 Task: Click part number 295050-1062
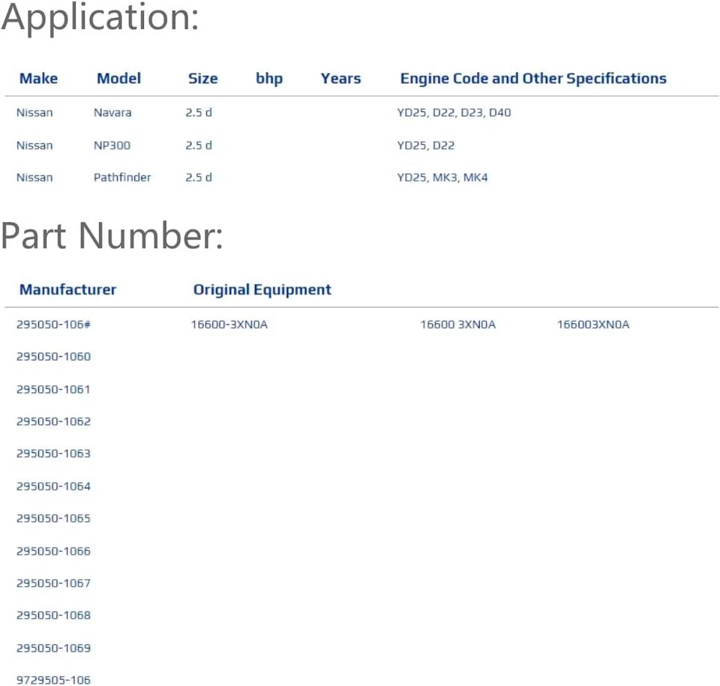point(53,422)
